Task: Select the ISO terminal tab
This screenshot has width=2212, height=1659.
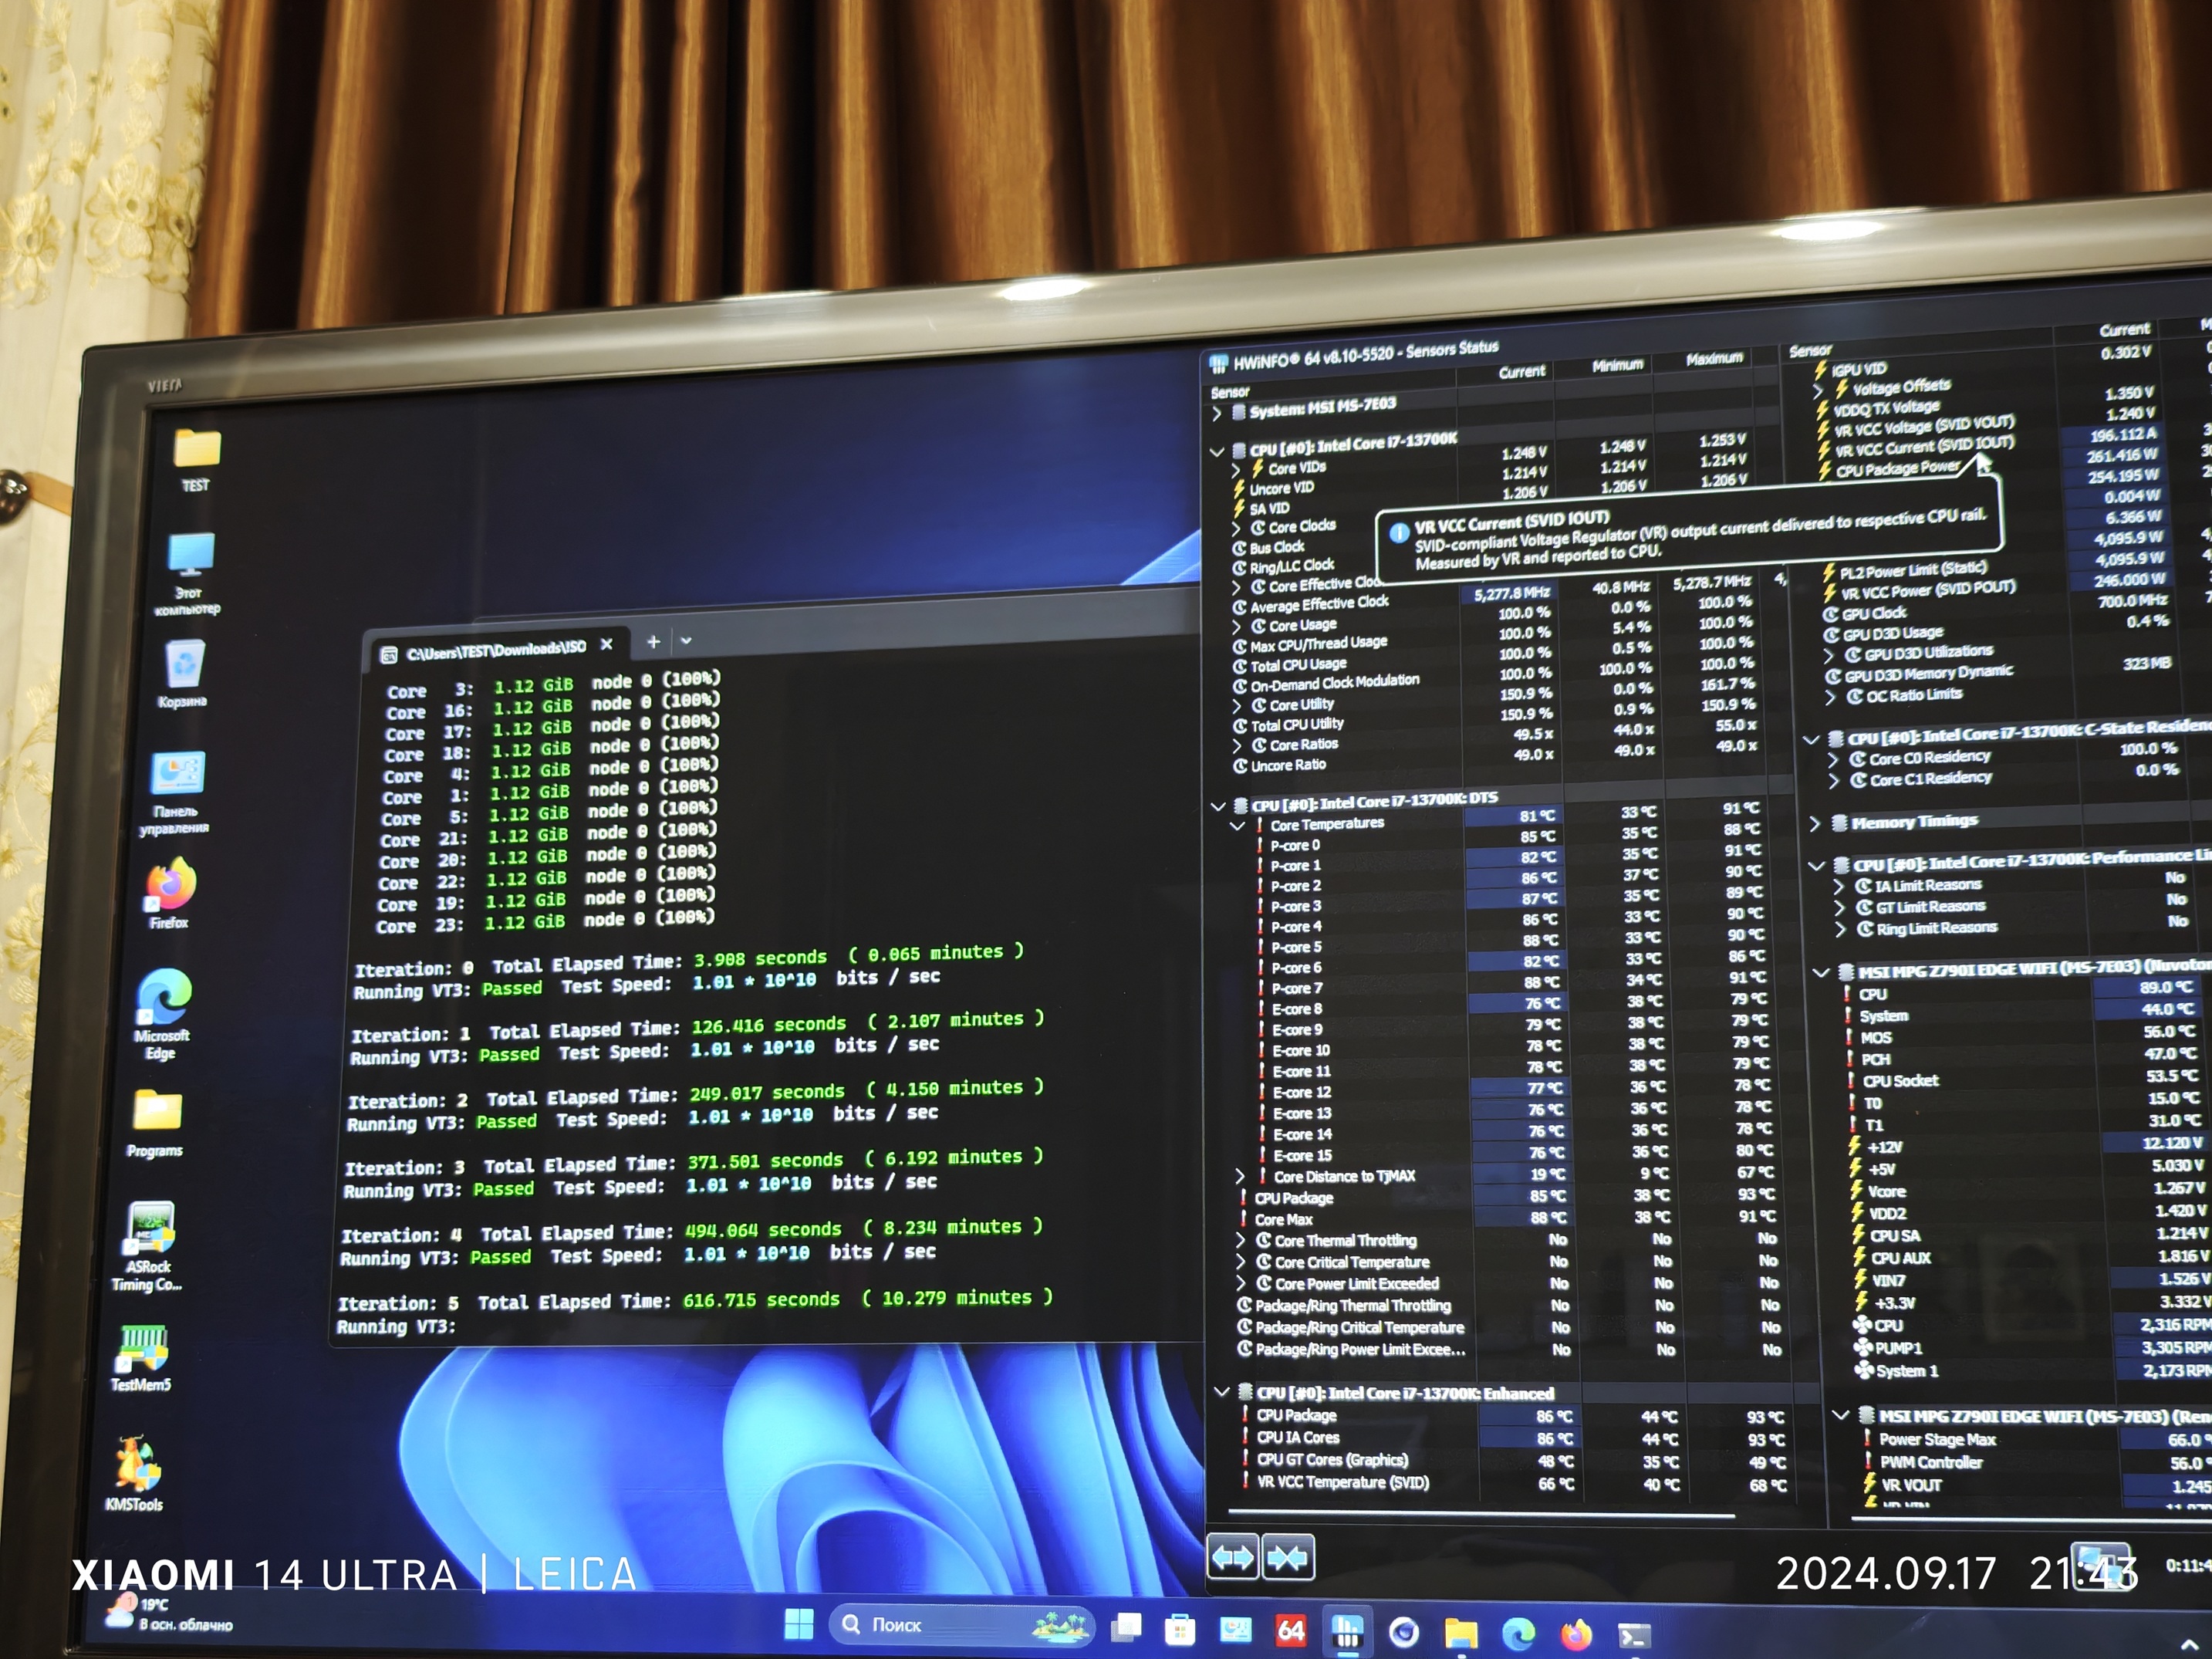Action: 495,651
